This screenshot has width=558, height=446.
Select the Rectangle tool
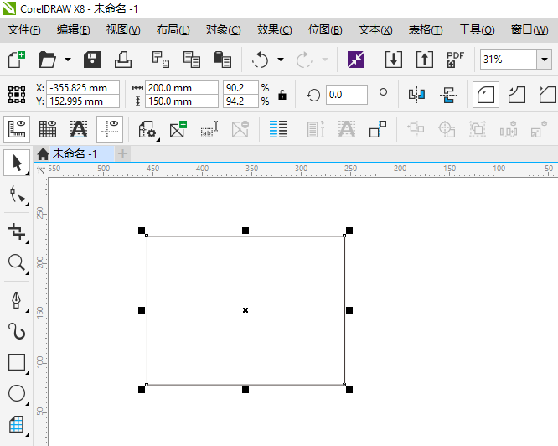click(16, 362)
